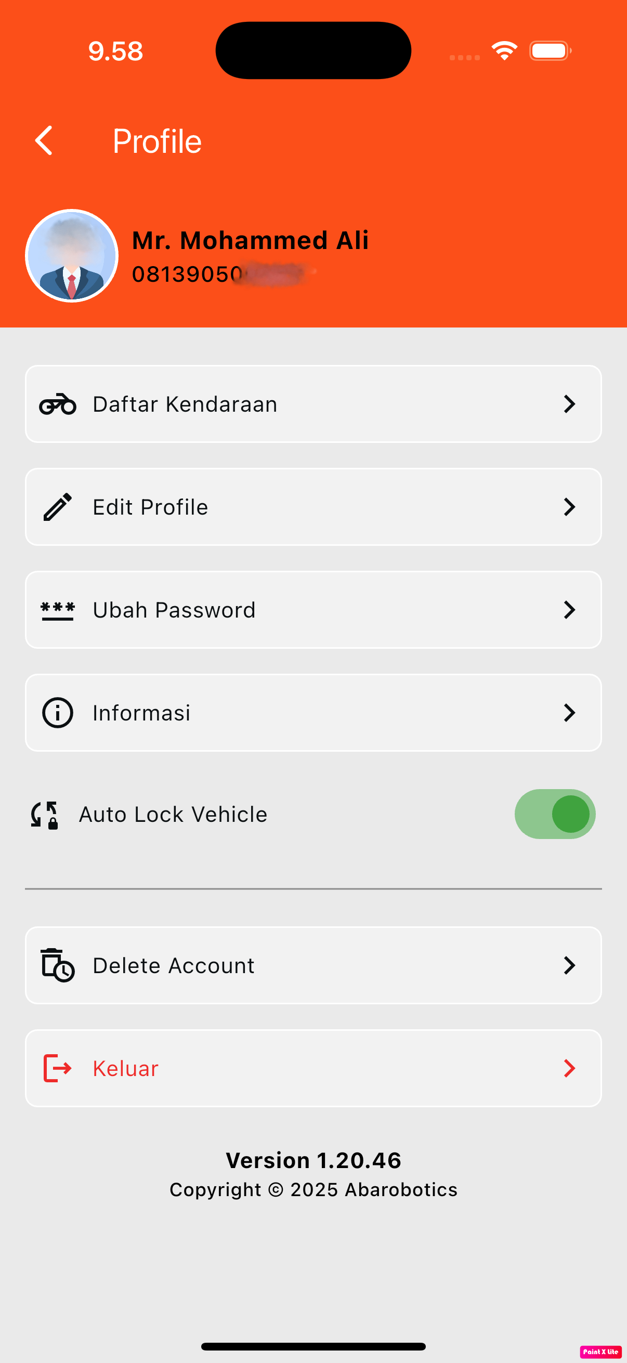
Task: Click the Auto Lock Vehicle label
Action: [173, 814]
